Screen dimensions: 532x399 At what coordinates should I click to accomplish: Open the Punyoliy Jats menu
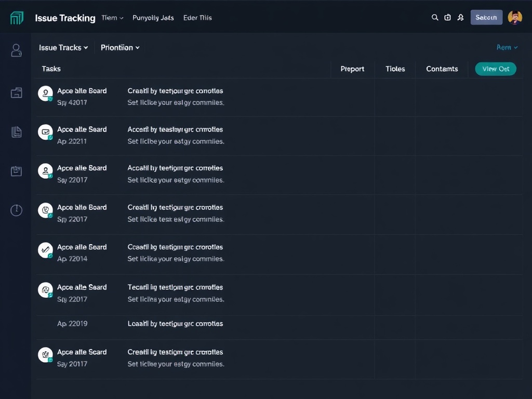pos(153,17)
